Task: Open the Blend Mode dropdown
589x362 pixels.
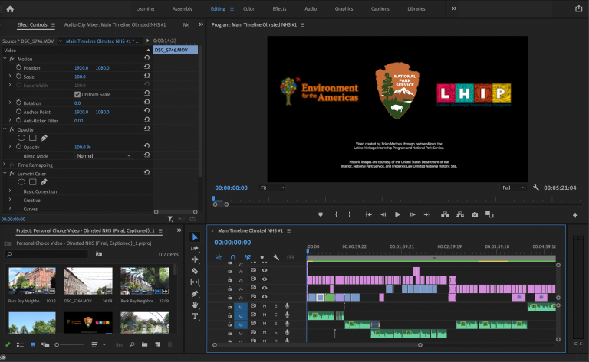Action: pos(104,155)
